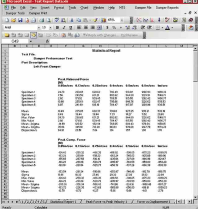Click the New blank workbook icon
Image resolution: width=198 pixels, height=209 pixels.
[6, 20]
